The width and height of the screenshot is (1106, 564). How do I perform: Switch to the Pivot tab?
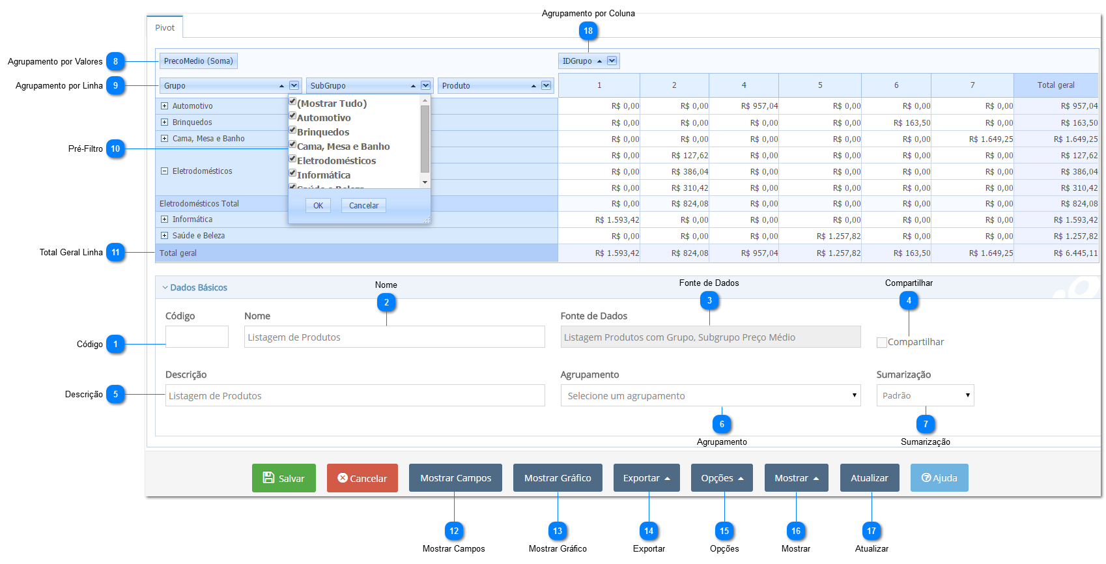165,27
